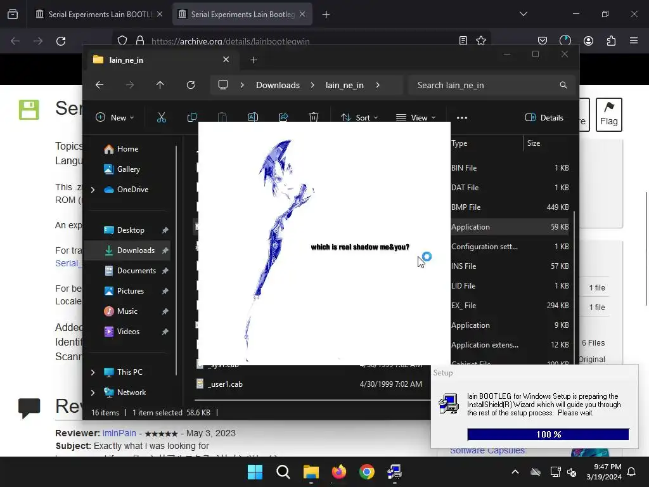The height and width of the screenshot is (487, 649).
Task: Switch to Firefox on the taskbar
Action: [339, 472]
